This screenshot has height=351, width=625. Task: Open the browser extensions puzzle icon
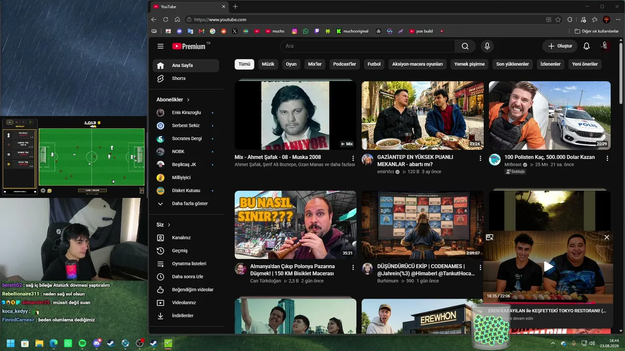(x=570, y=19)
